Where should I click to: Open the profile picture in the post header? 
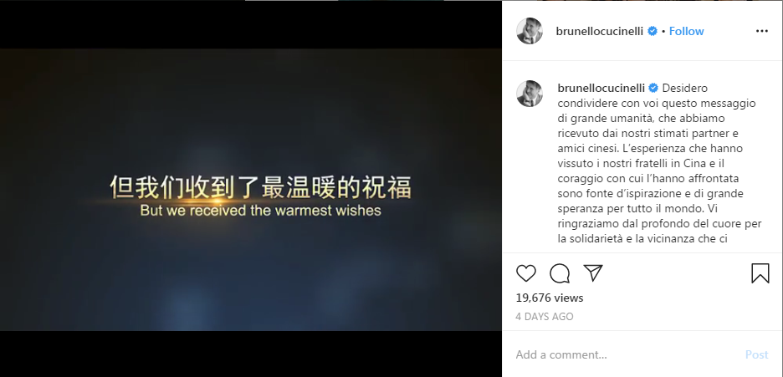point(530,31)
